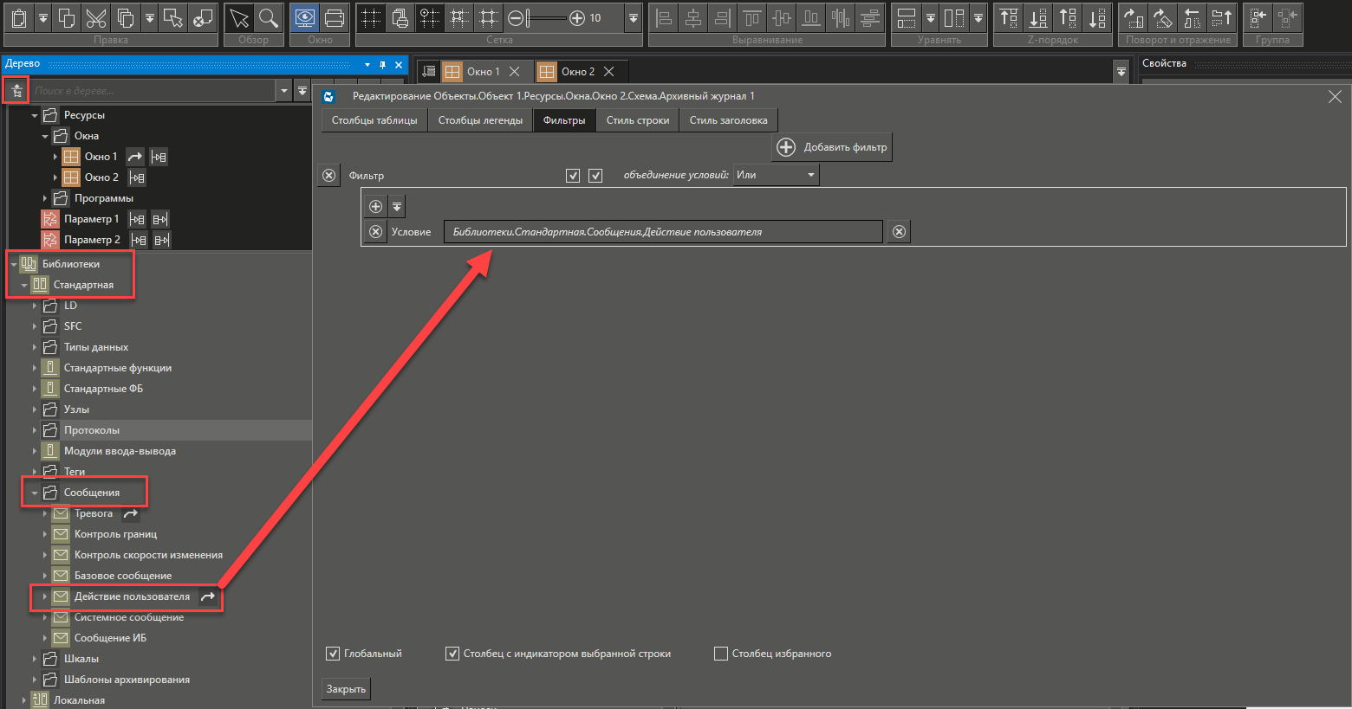This screenshot has height=709, width=1352.
Task: Click the printer icon in Окно group
Action: (x=335, y=18)
